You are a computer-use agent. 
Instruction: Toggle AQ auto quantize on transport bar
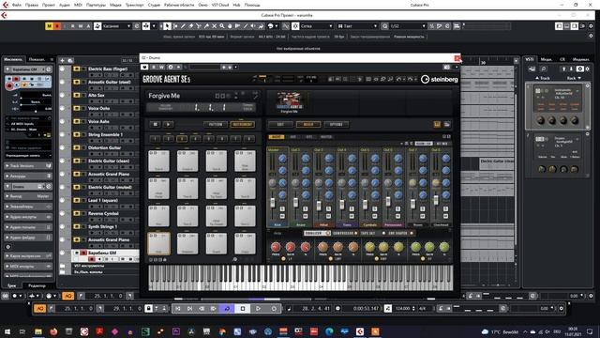(x=39, y=309)
